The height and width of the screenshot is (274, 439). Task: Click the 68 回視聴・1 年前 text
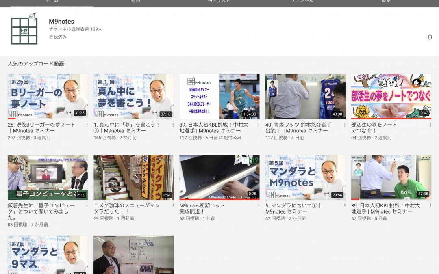pos(198,218)
